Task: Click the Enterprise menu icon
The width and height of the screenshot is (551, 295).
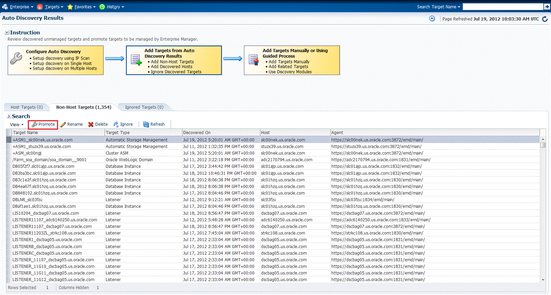Action: [5, 7]
